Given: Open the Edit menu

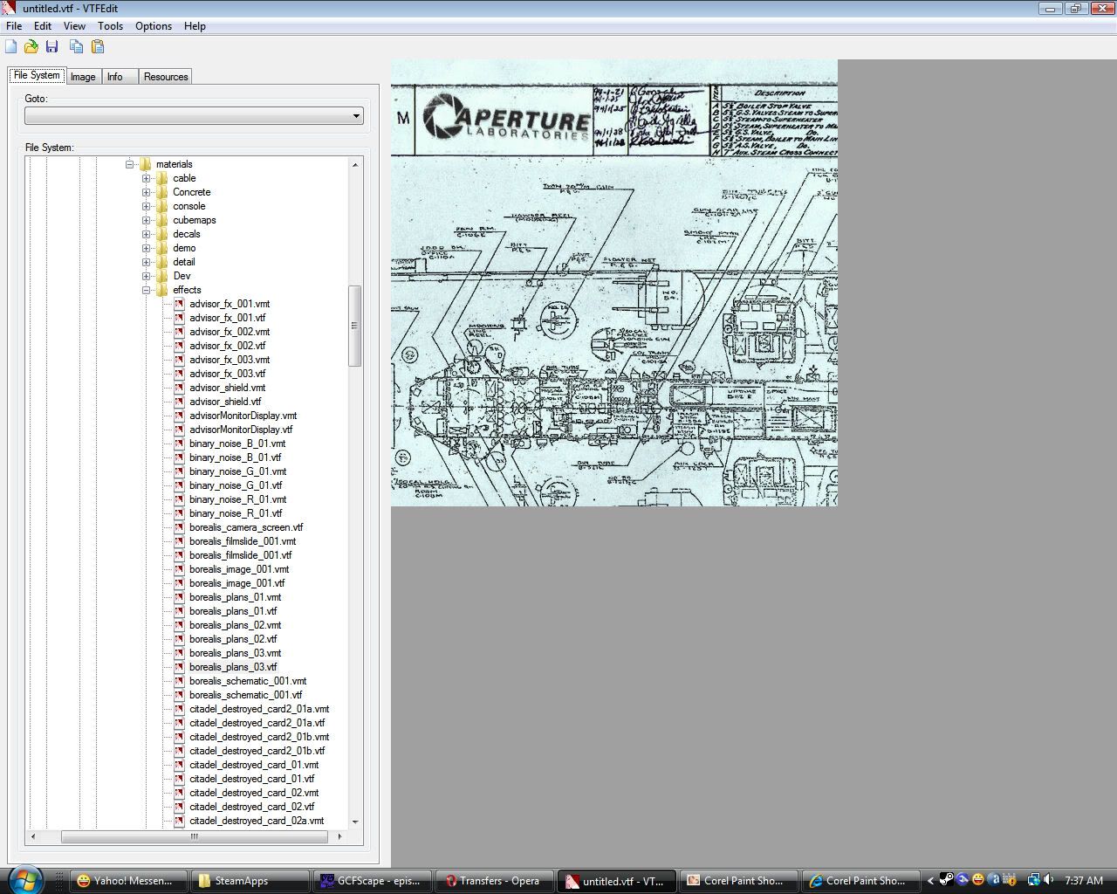Looking at the screenshot, I should click(43, 26).
